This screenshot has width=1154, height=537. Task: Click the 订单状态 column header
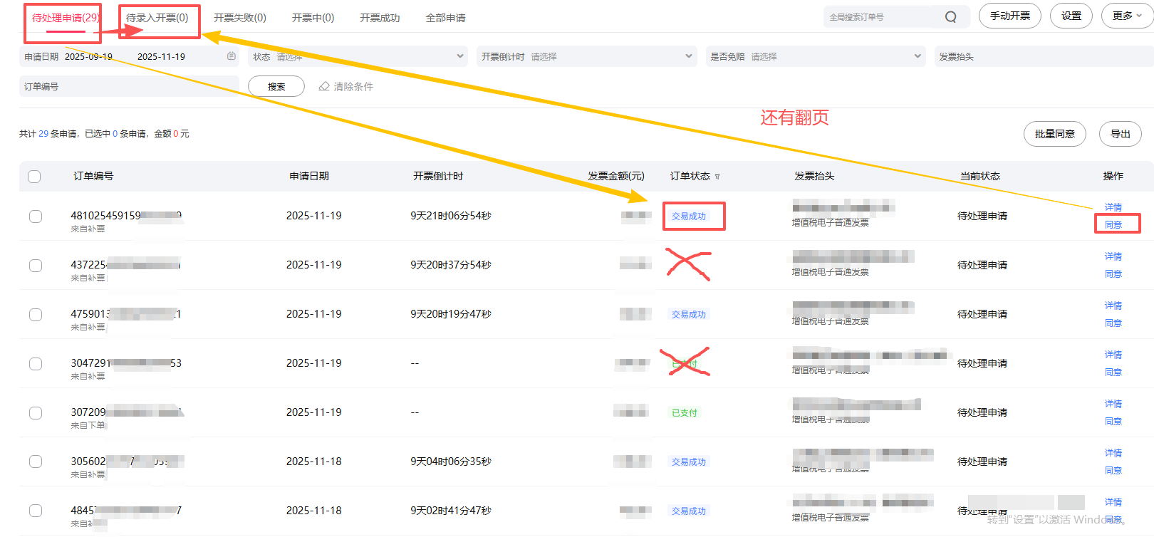click(x=690, y=176)
